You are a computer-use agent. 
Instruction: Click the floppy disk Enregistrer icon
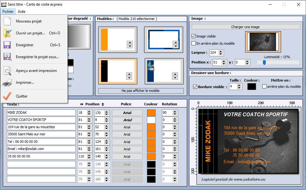[7, 45]
